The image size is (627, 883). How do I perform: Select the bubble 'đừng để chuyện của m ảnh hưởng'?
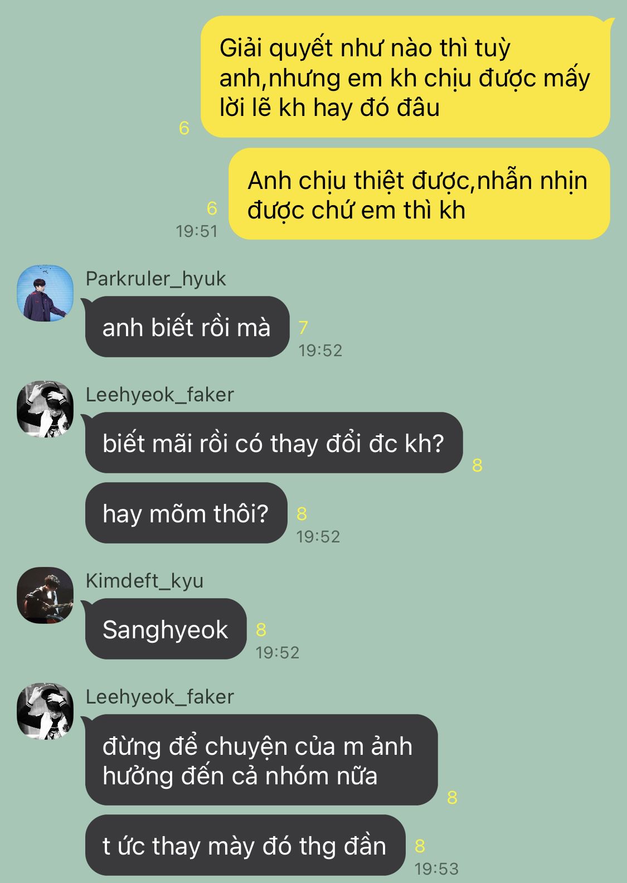pos(261,760)
